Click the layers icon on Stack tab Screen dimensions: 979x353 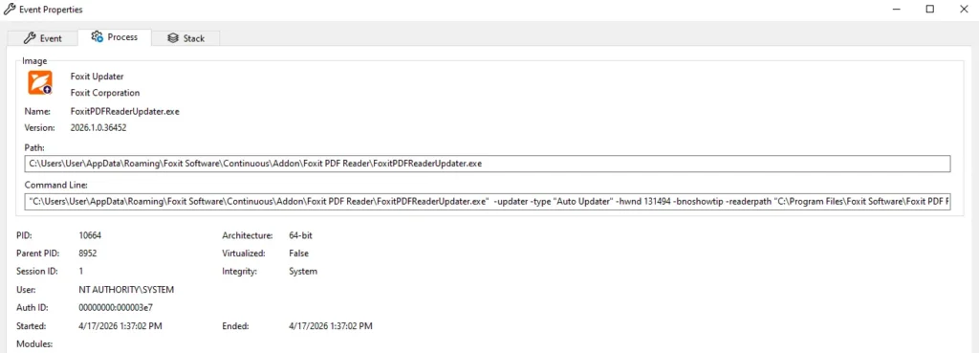click(x=173, y=38)
